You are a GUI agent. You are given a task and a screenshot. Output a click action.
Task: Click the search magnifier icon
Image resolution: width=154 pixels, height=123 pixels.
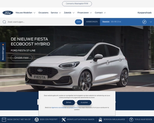4,22
